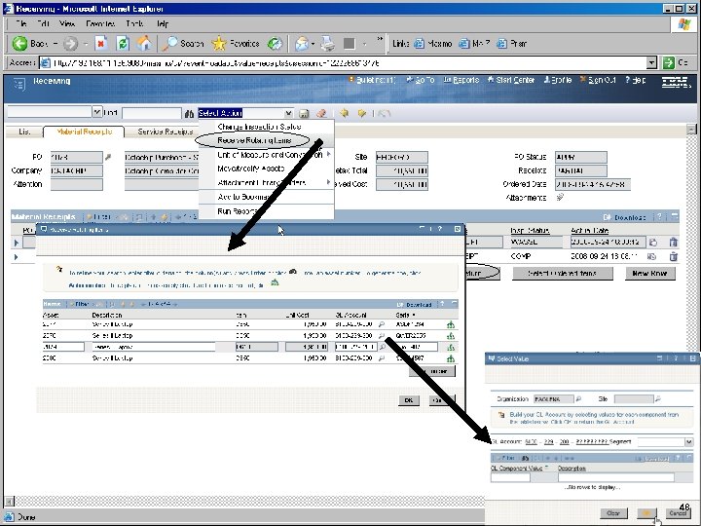The image size is (701, 526).
Task: Go to the previous record arrow
Action: click(344, 113)
